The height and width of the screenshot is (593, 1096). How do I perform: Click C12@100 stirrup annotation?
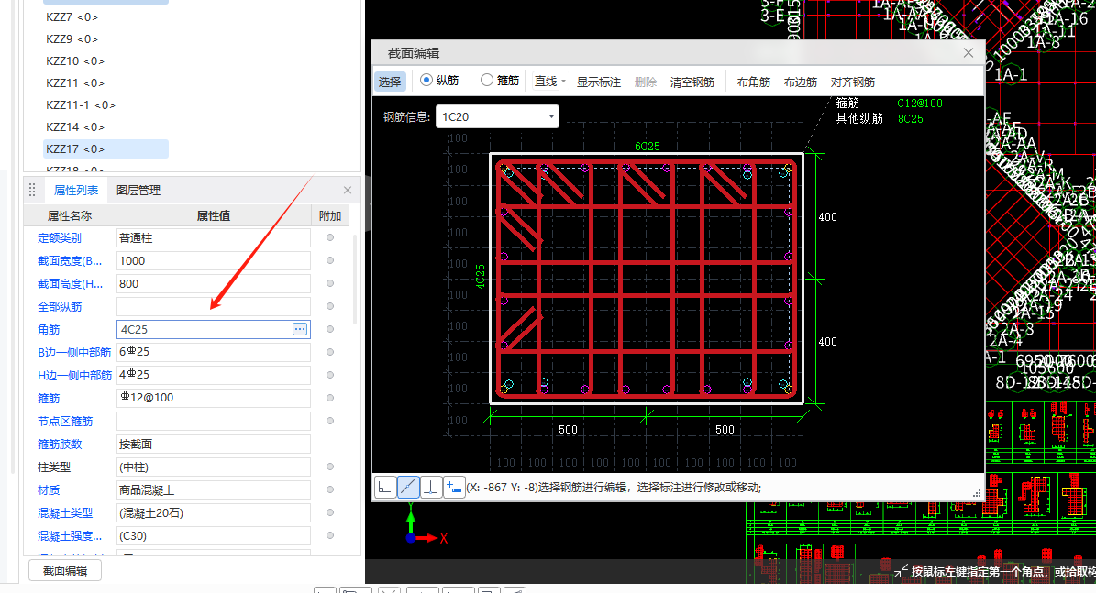(x=920, y=103)
